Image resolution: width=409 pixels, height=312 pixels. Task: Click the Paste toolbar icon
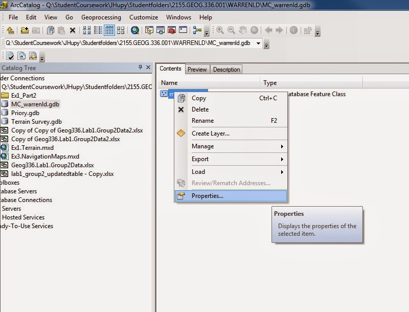[x=61, y=30]
